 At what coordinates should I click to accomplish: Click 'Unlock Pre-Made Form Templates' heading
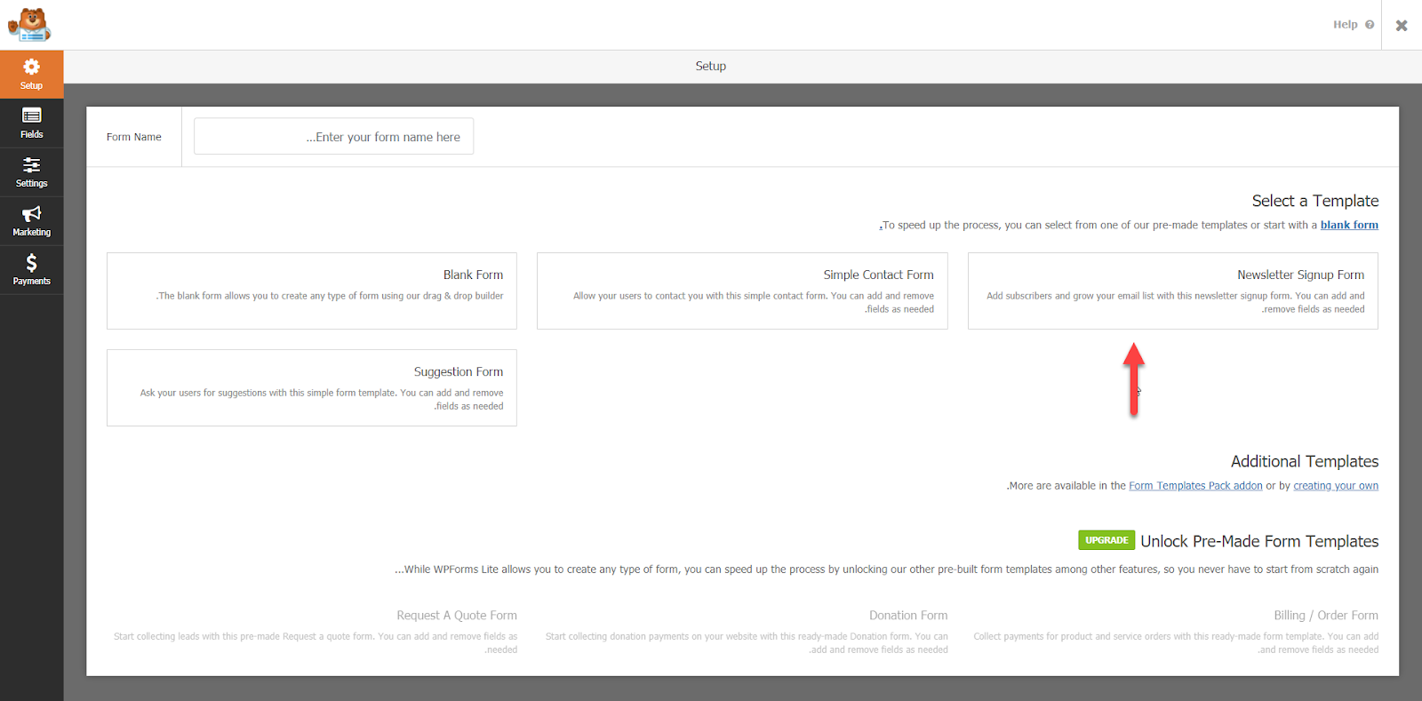click(x=1259, y=541)
